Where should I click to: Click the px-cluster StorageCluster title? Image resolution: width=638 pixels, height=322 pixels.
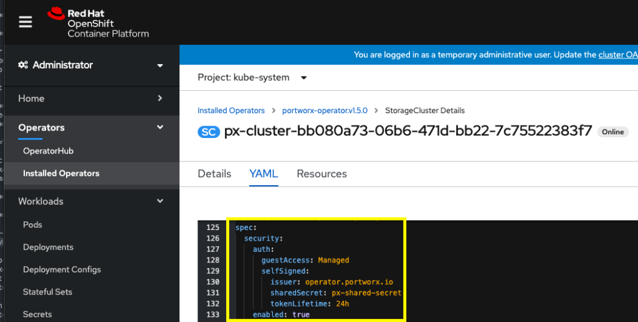[x=408, y=131]
